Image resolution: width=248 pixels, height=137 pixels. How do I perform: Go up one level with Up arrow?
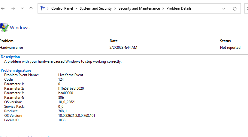click(31, 9)
